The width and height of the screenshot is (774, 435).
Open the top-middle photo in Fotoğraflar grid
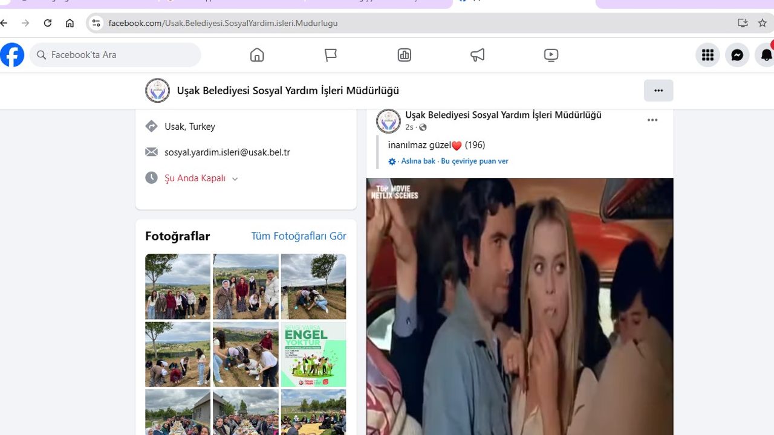pos(246,286)
